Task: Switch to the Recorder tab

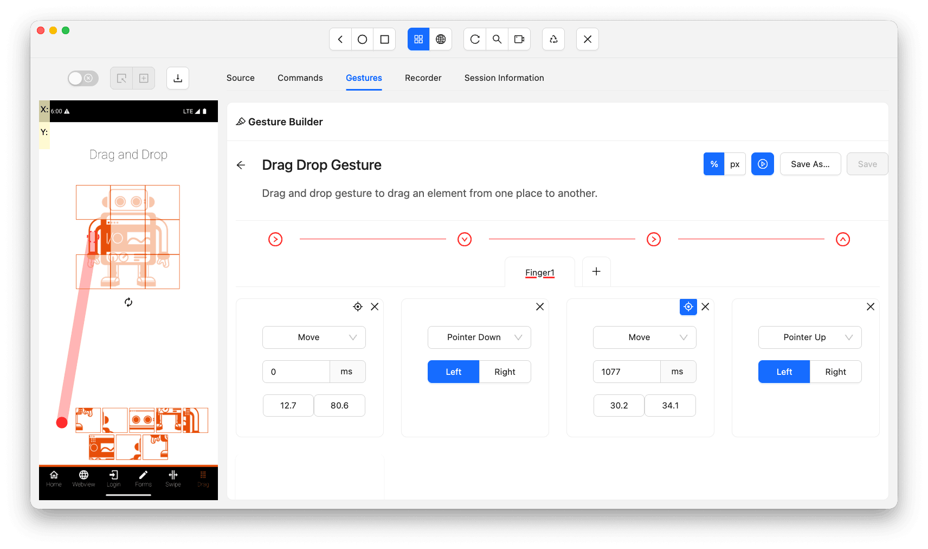Action: (x=423, y=78)
